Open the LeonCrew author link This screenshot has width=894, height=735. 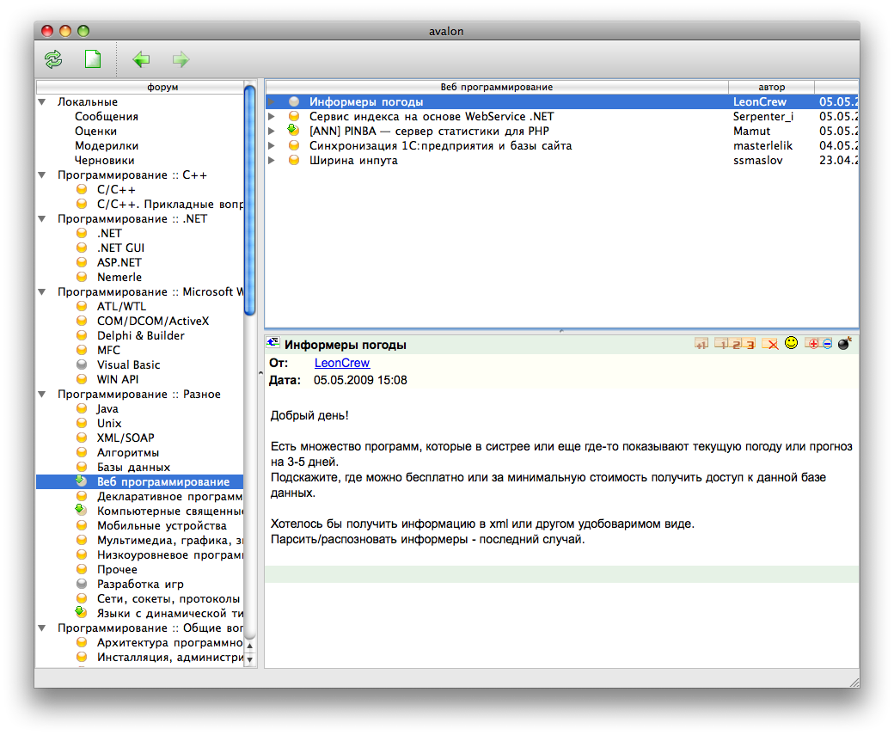pyautogui.click(x=341, y=364)
